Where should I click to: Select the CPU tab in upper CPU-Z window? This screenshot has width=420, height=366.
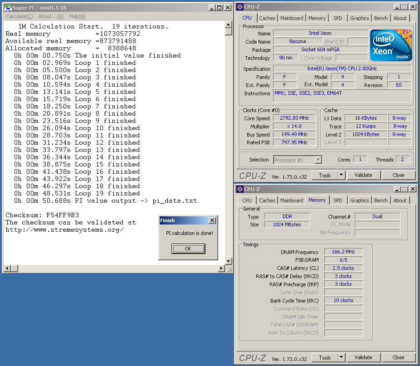(x=247, y=18)
